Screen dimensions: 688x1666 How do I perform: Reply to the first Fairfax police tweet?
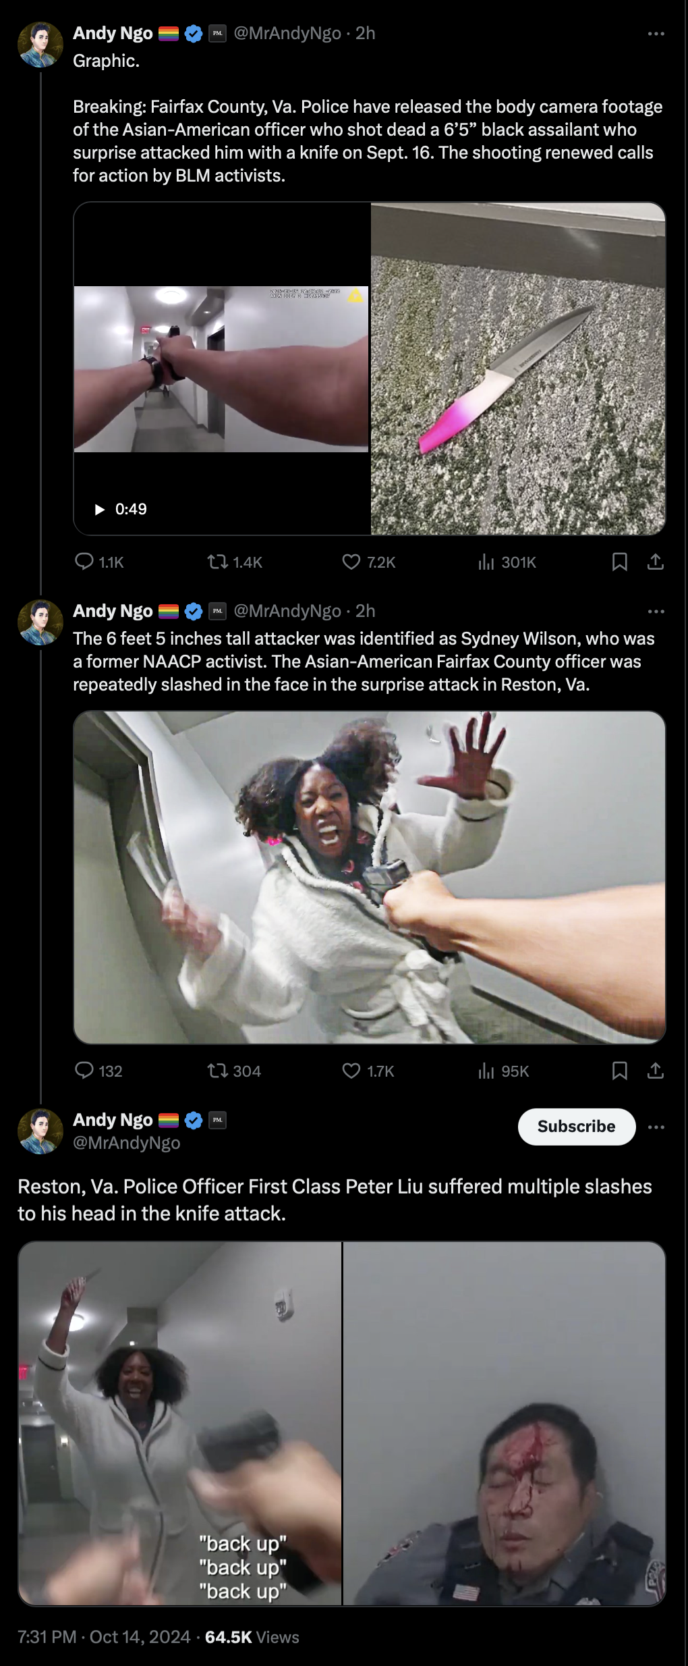pyautogui.click(x=84, y=562)
